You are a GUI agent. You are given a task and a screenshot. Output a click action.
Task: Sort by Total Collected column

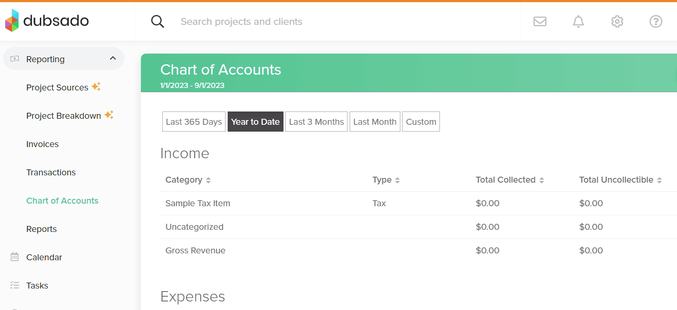(542, 180)
